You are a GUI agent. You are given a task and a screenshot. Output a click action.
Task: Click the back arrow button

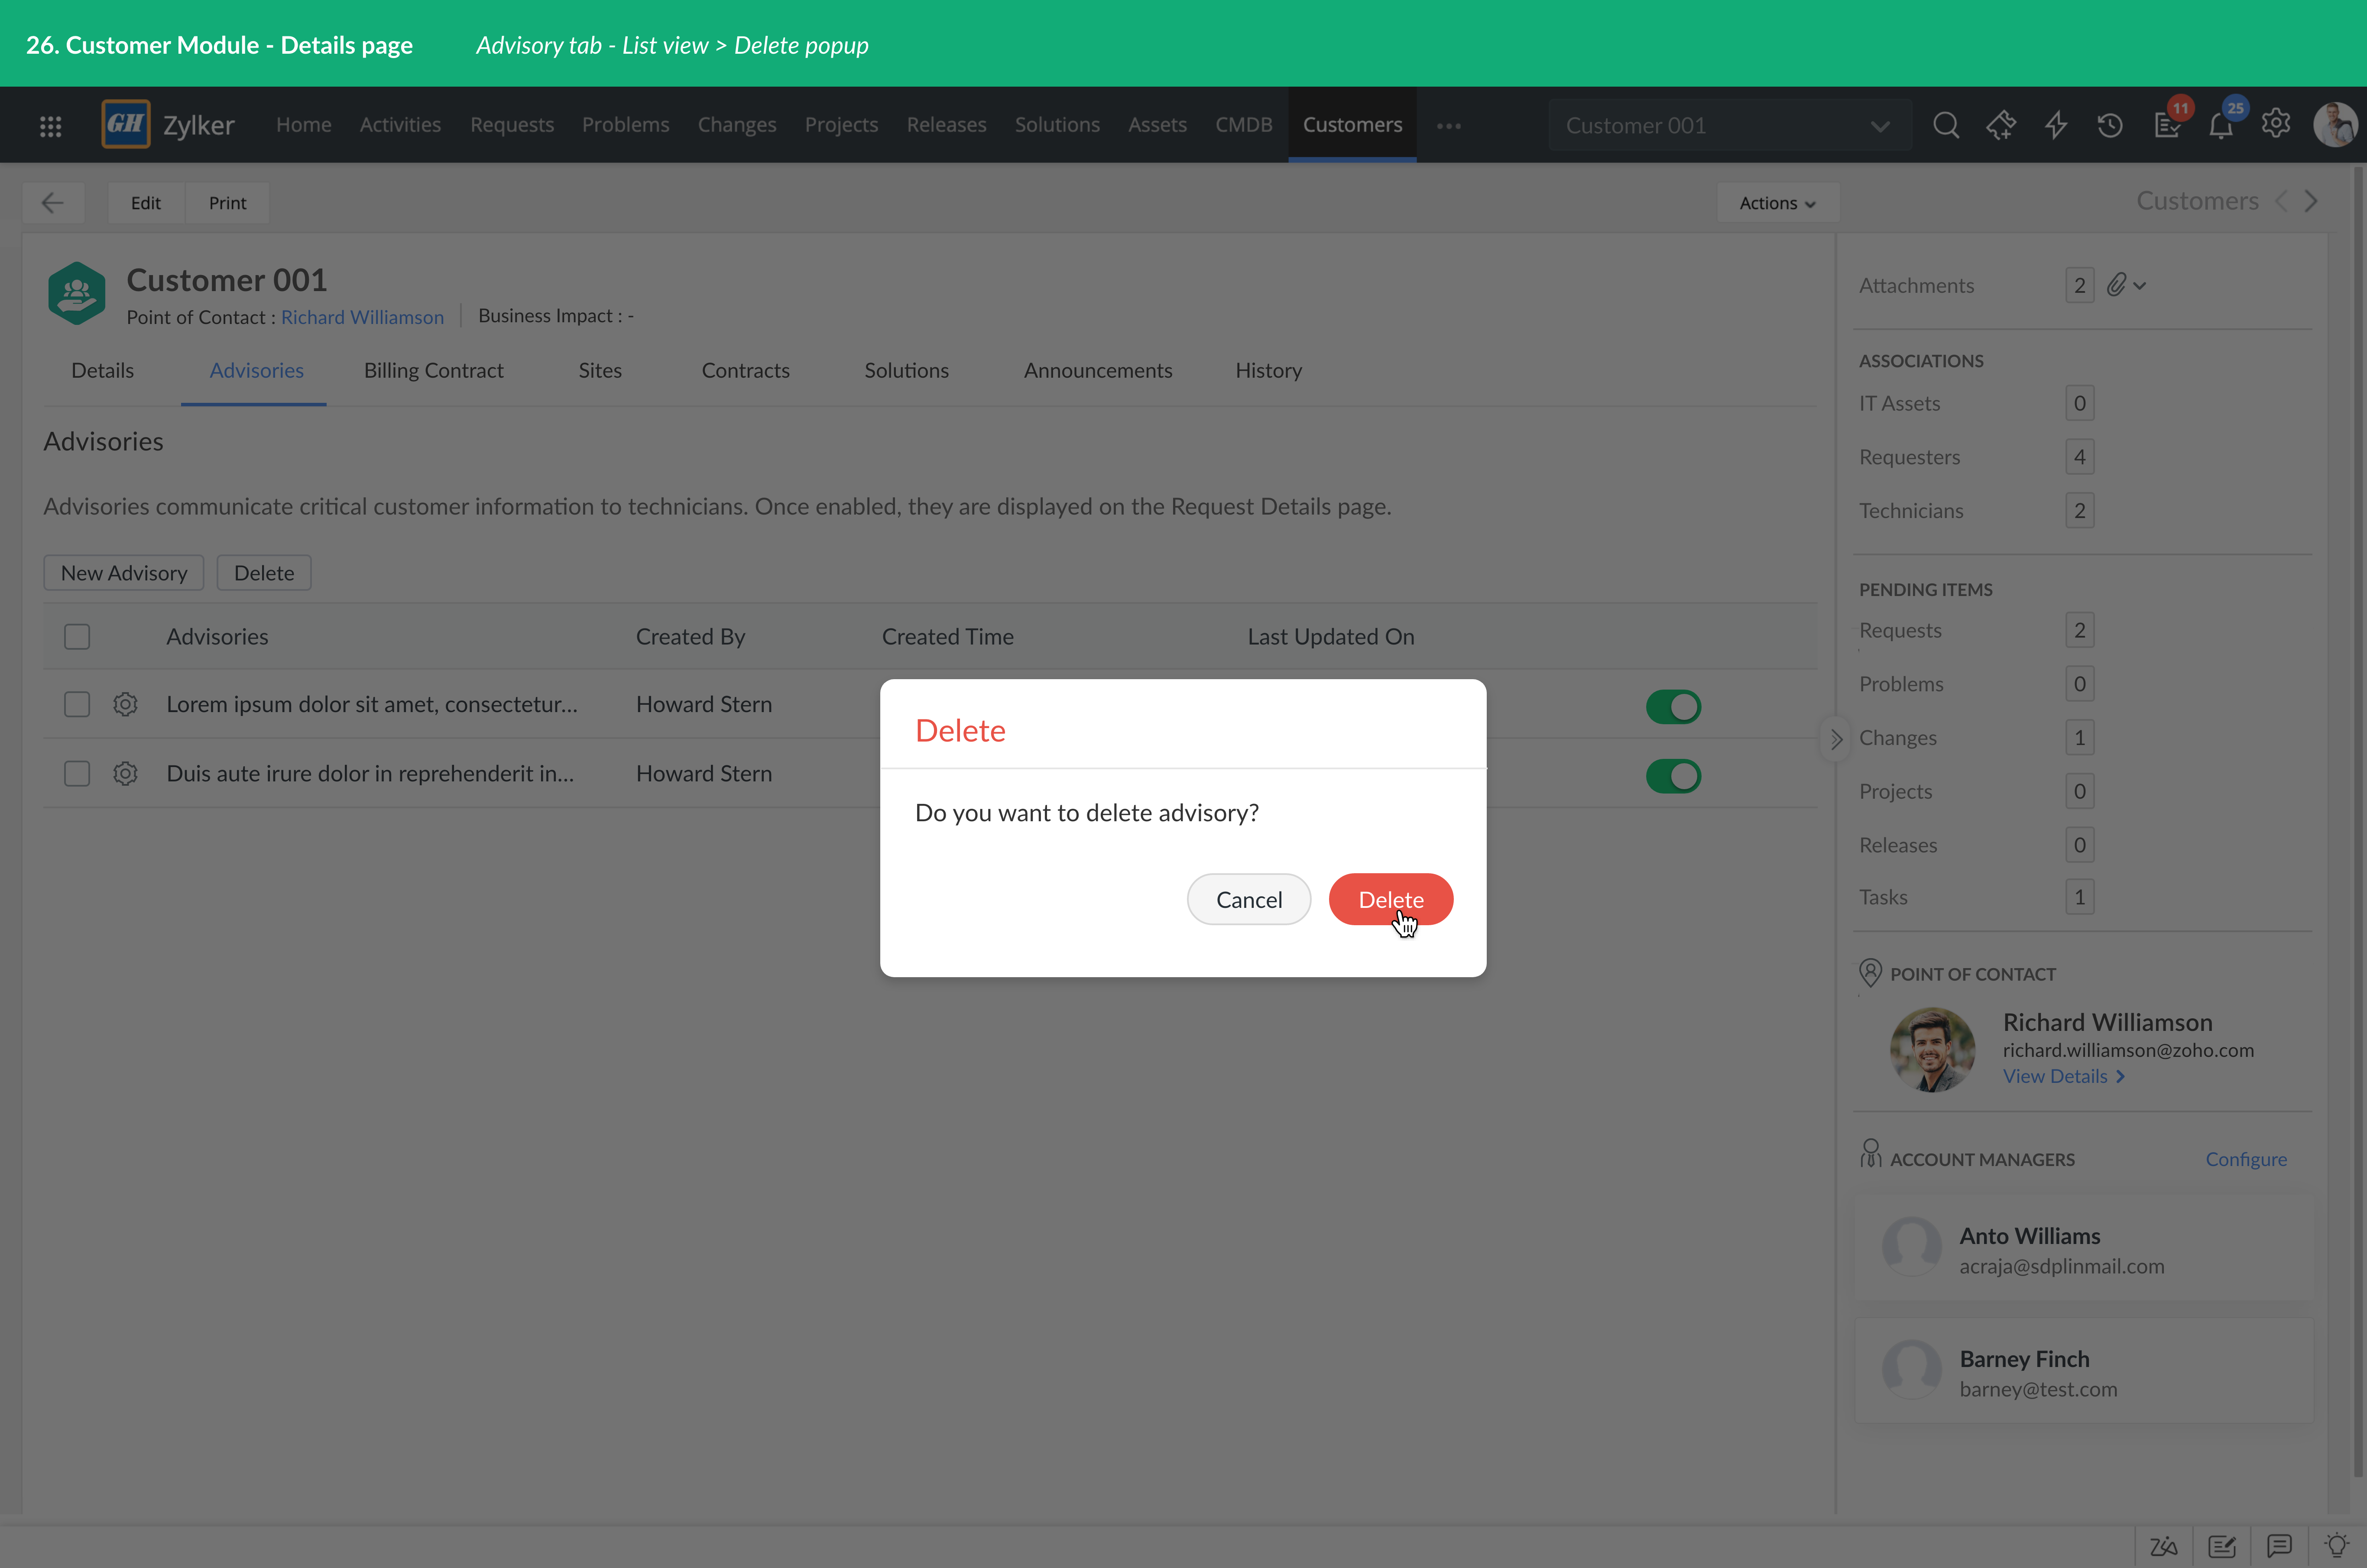53,203
